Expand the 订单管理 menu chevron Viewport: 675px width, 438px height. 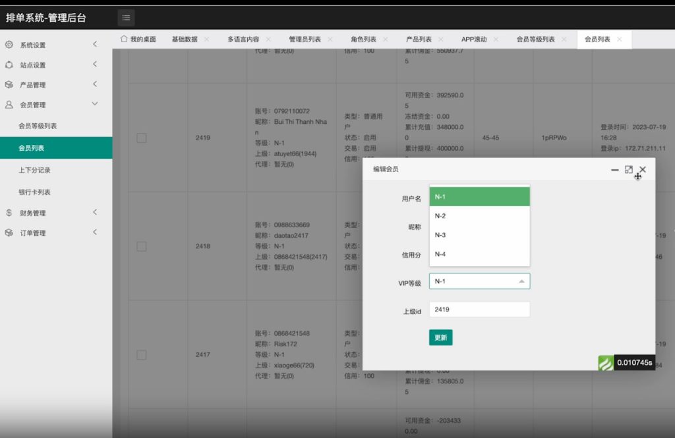pos(95,232)
